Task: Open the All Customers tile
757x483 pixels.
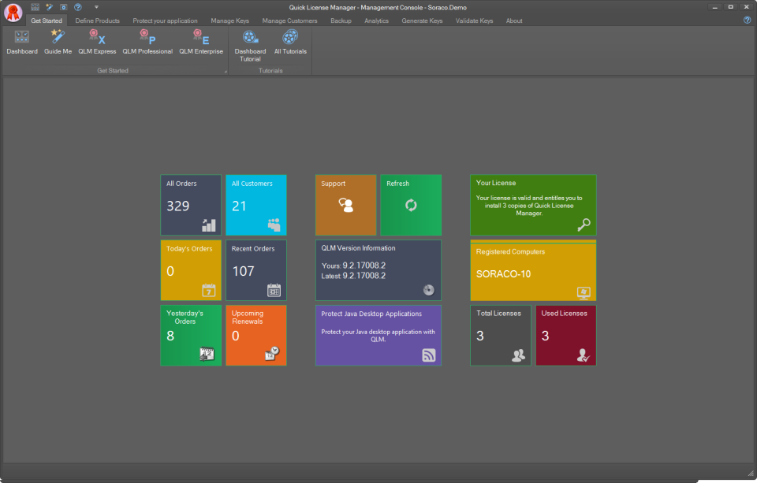Action: point(255,205)
